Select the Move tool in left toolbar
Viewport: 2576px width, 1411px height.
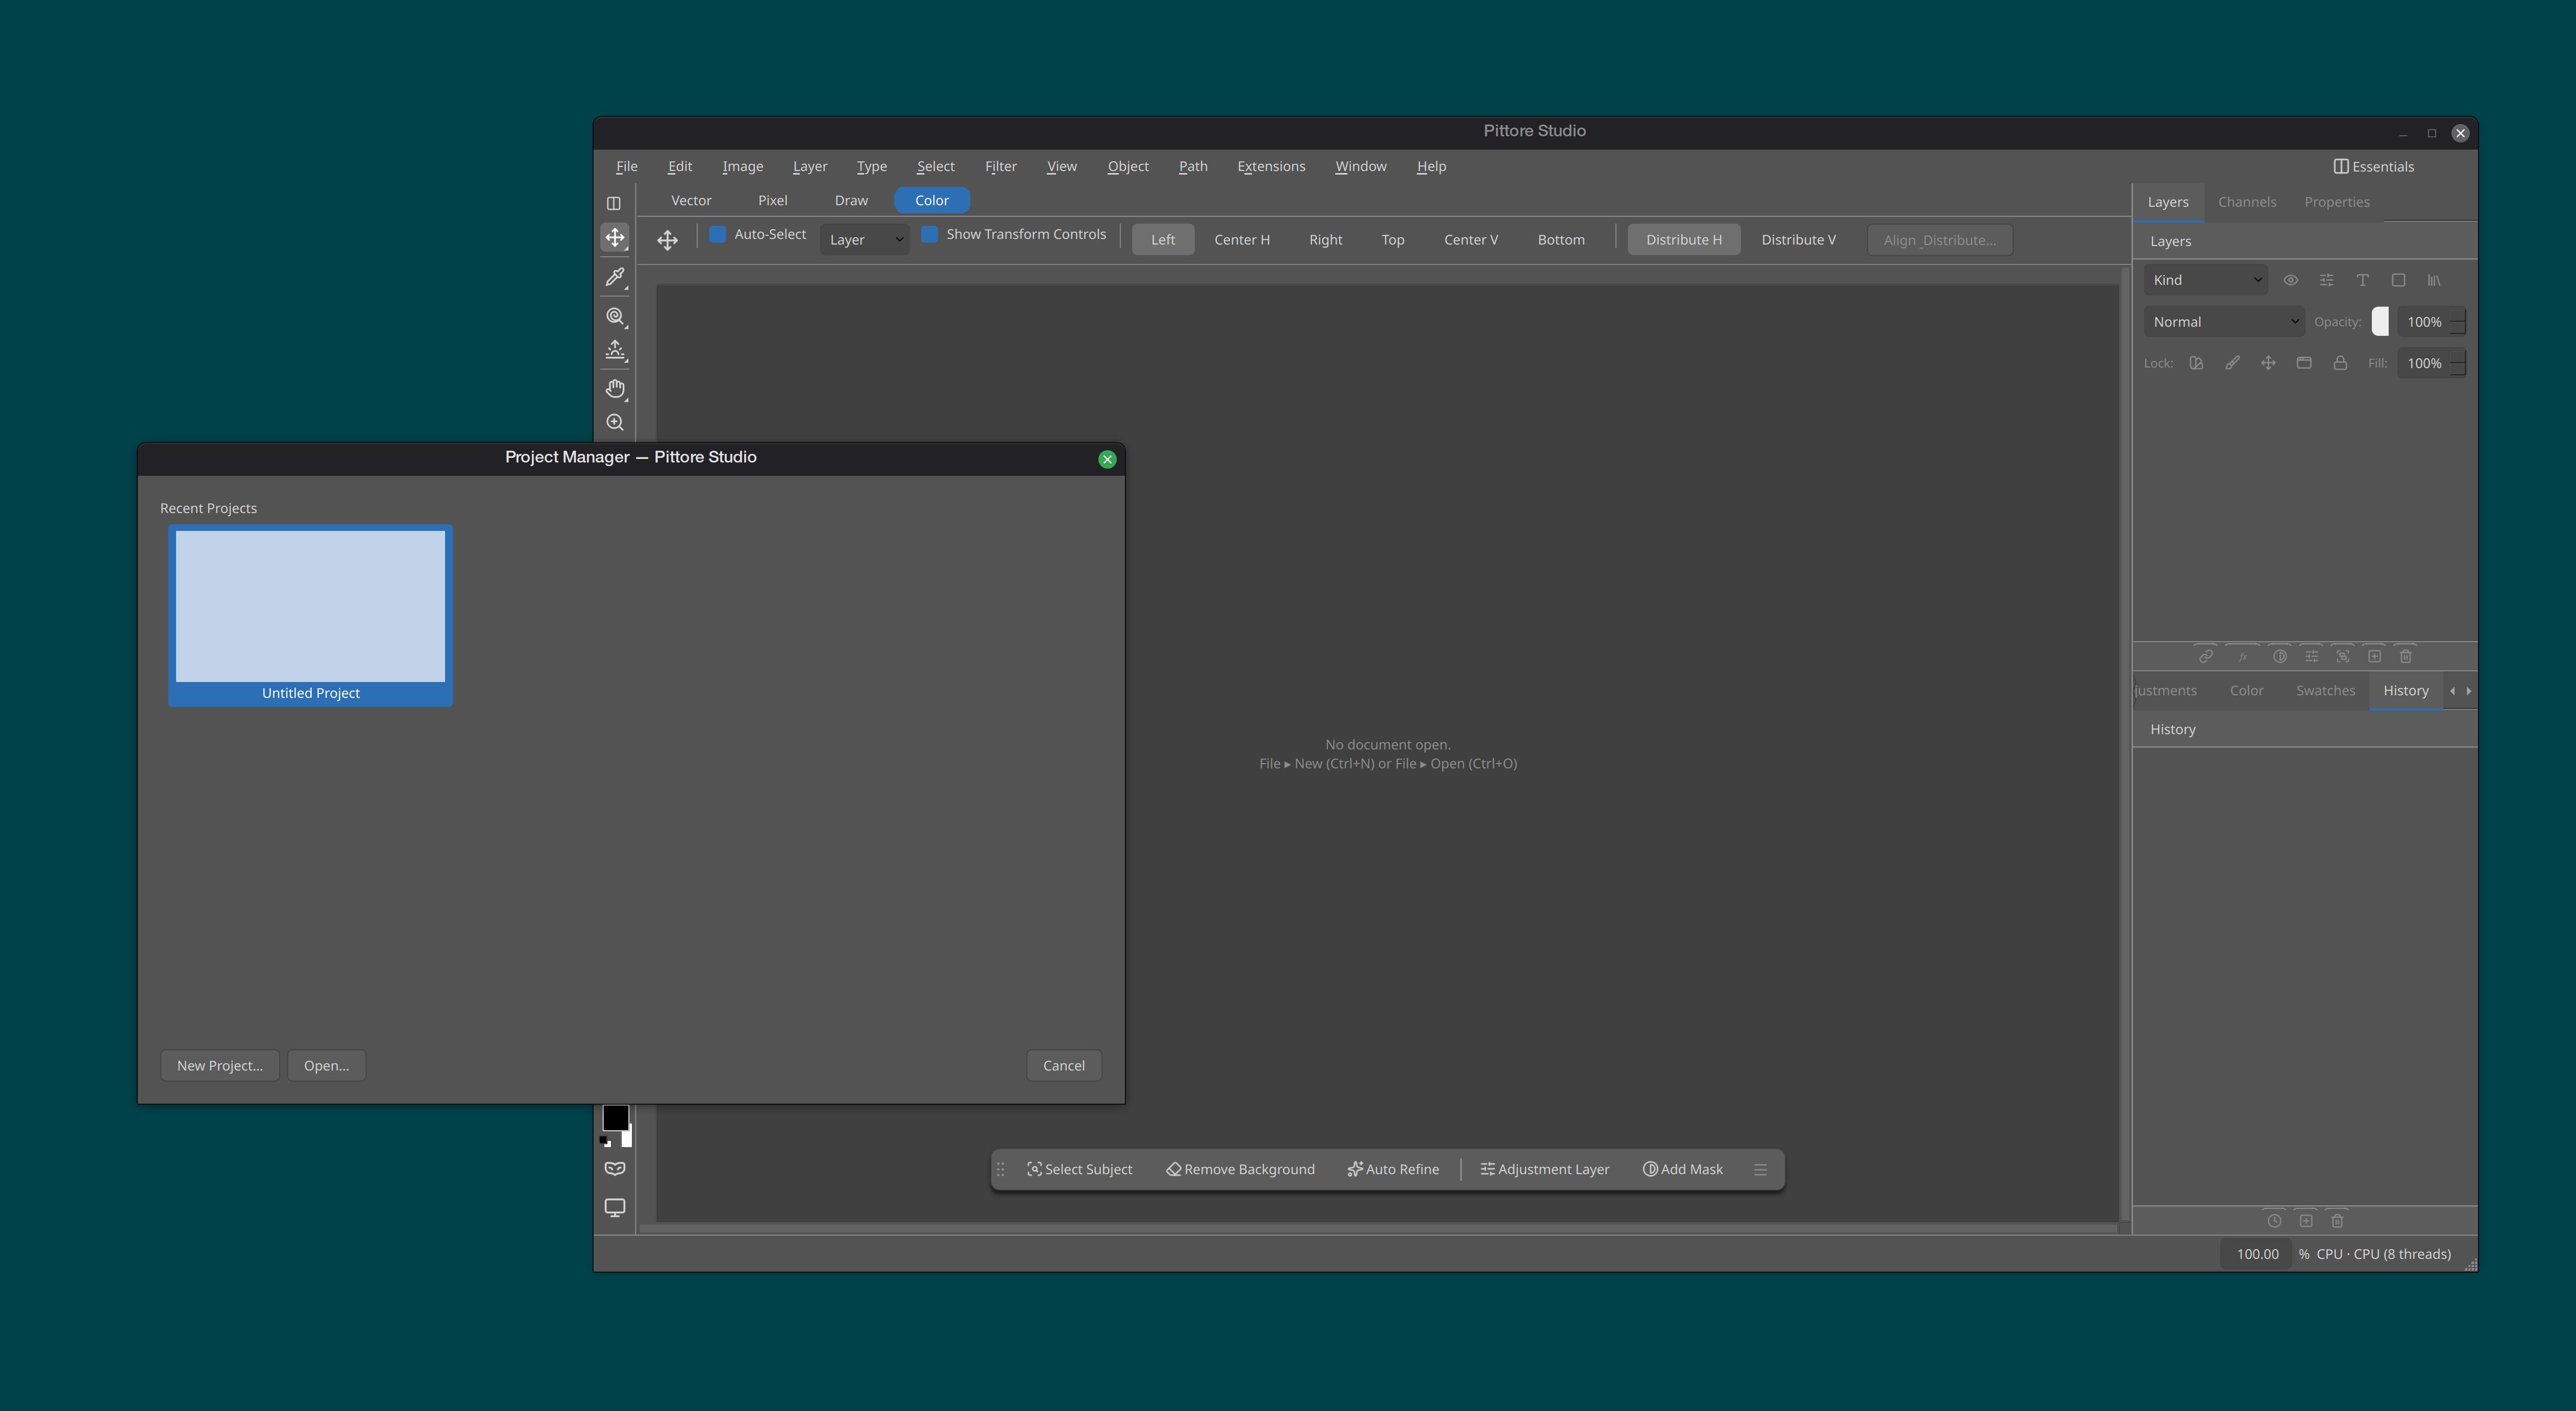point(615,237)
